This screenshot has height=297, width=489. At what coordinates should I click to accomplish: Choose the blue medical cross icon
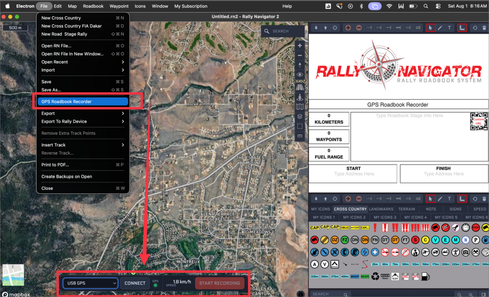[375, 252]
